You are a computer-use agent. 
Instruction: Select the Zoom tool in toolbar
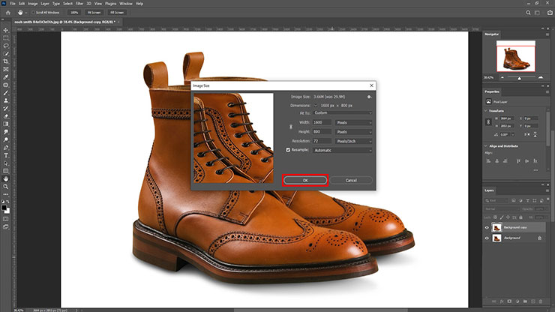point(5,187)
